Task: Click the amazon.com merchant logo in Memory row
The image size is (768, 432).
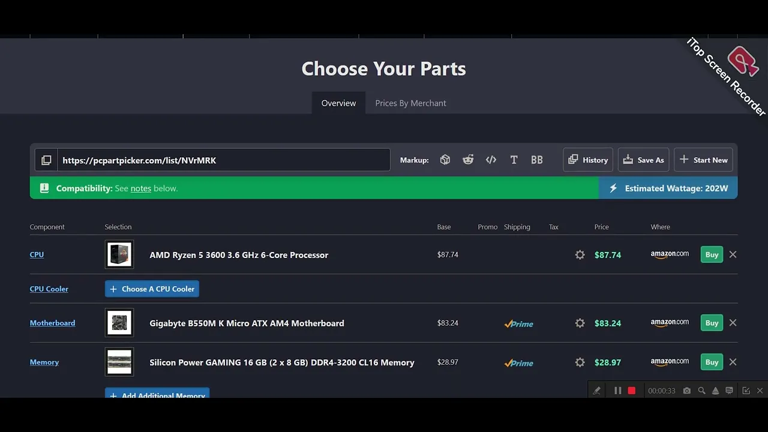Action: pyautogui.click(x=670, y=362)
